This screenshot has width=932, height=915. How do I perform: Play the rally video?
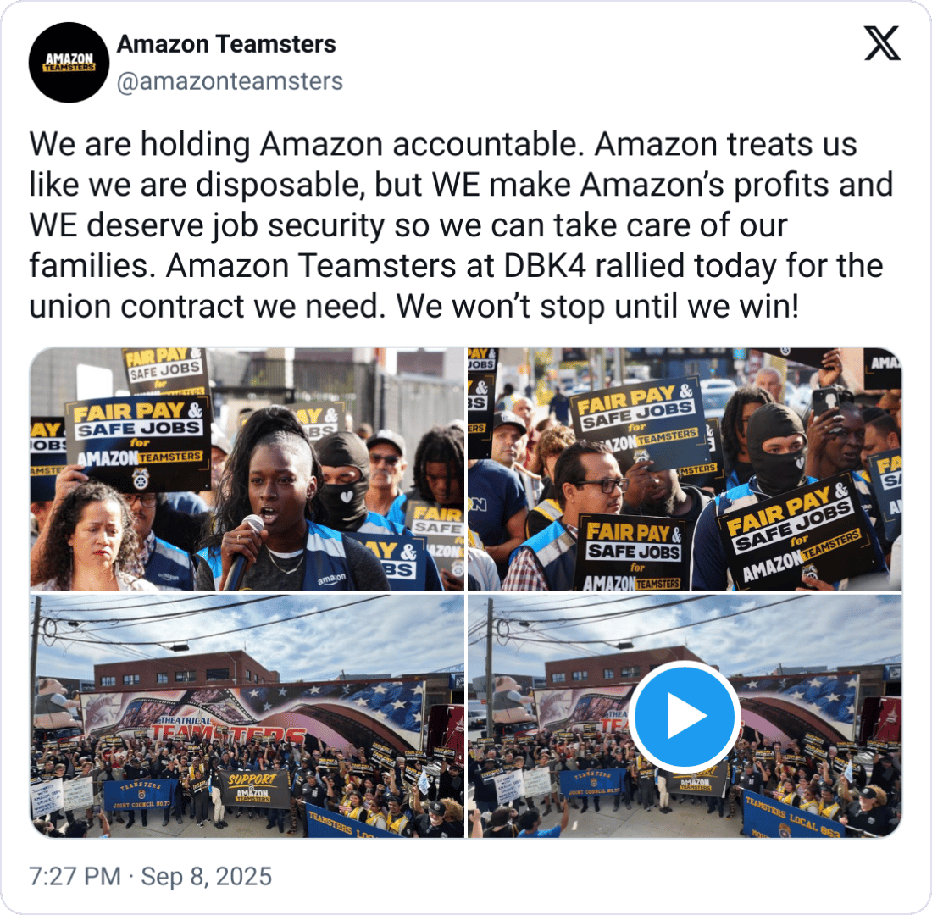[685, 715]
